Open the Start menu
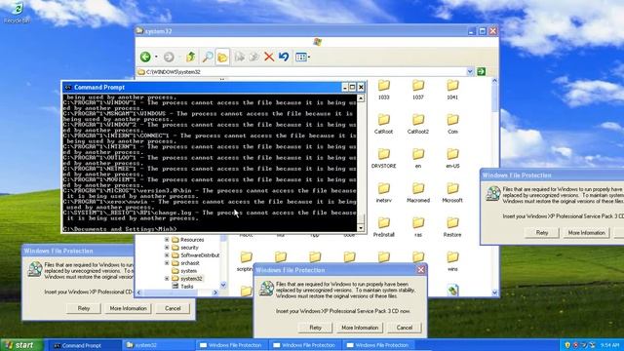The height and width of the screenshot is (351, 624). click(20, 345)
